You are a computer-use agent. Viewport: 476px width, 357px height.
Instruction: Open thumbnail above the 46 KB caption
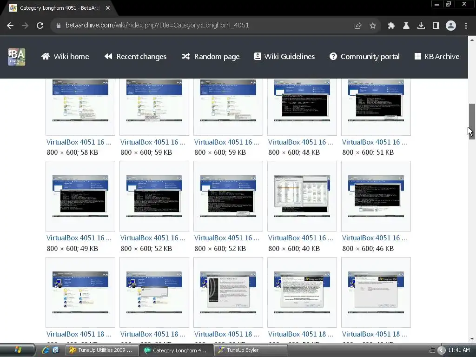click(x=376, y=196)
